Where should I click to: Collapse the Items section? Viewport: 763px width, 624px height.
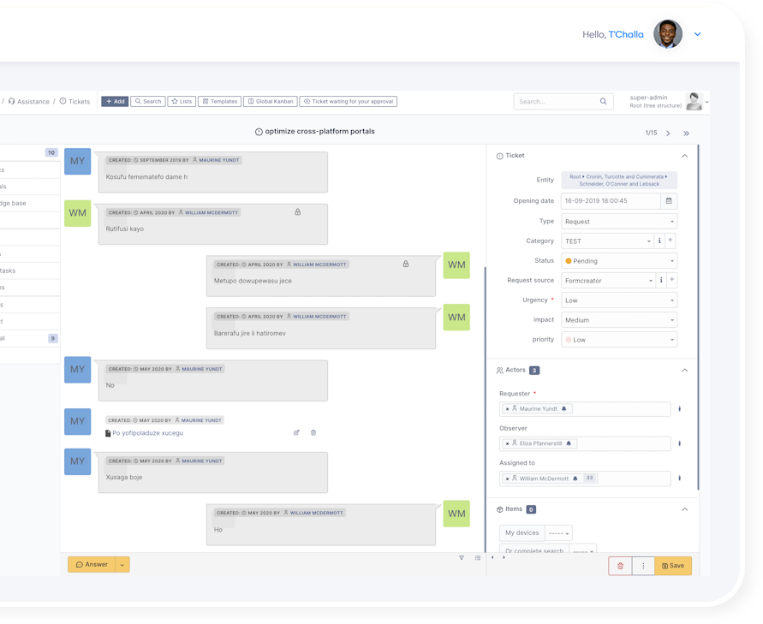click(685, 509)
